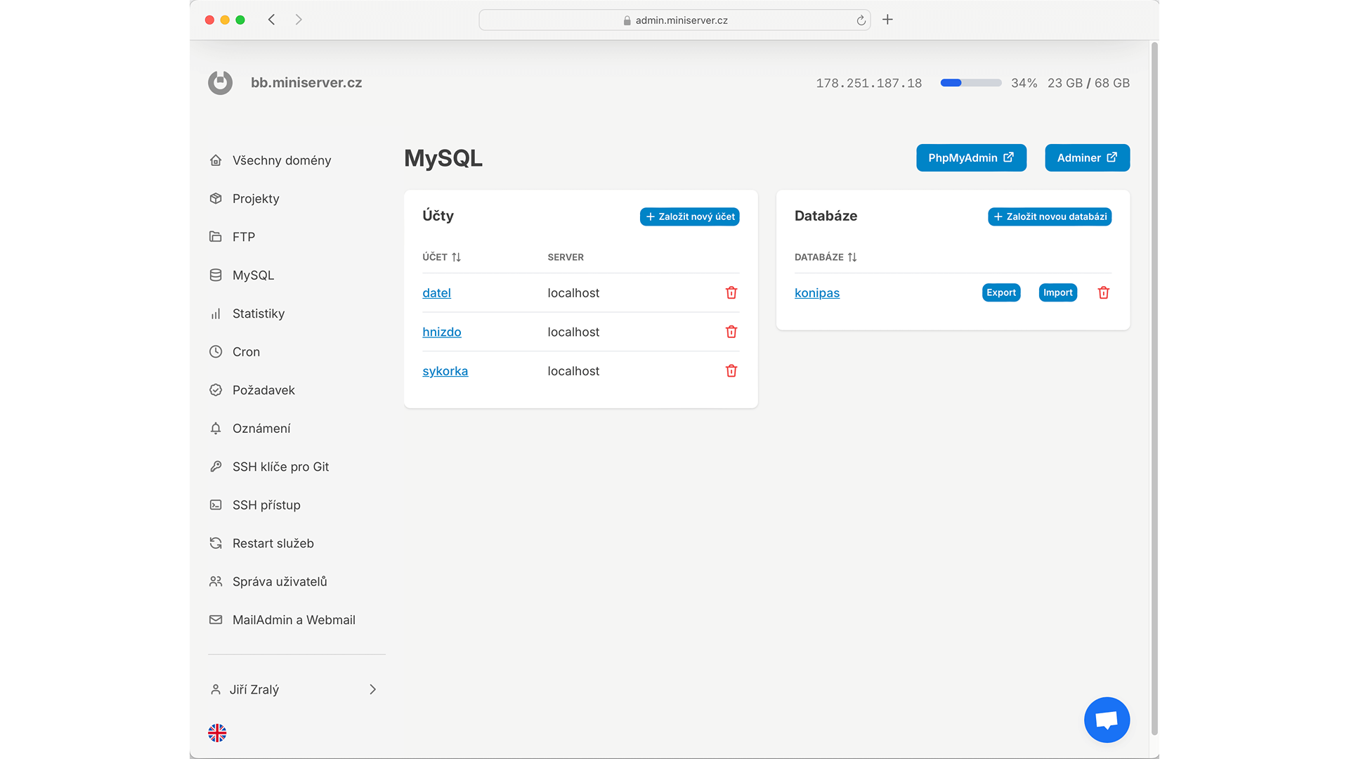Open SSH klíče pro Git section
Viewport: 1349px width, 759px height.
[x=280, y=467]
